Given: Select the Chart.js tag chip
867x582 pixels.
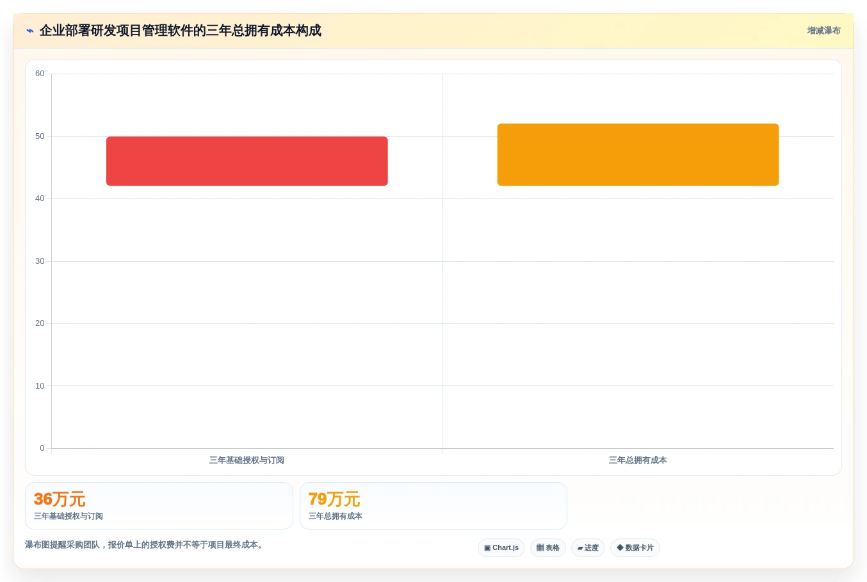Looking at the screenshot, I should click(x=501, y=548).
